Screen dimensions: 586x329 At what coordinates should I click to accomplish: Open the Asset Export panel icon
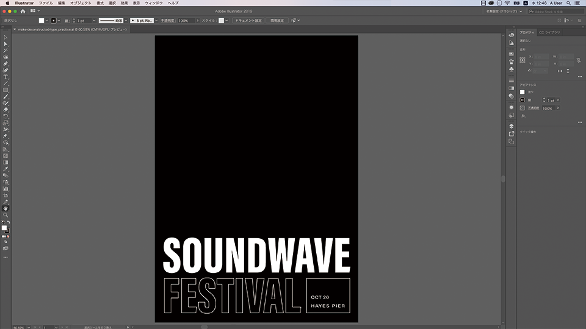(x=512, y=133)
